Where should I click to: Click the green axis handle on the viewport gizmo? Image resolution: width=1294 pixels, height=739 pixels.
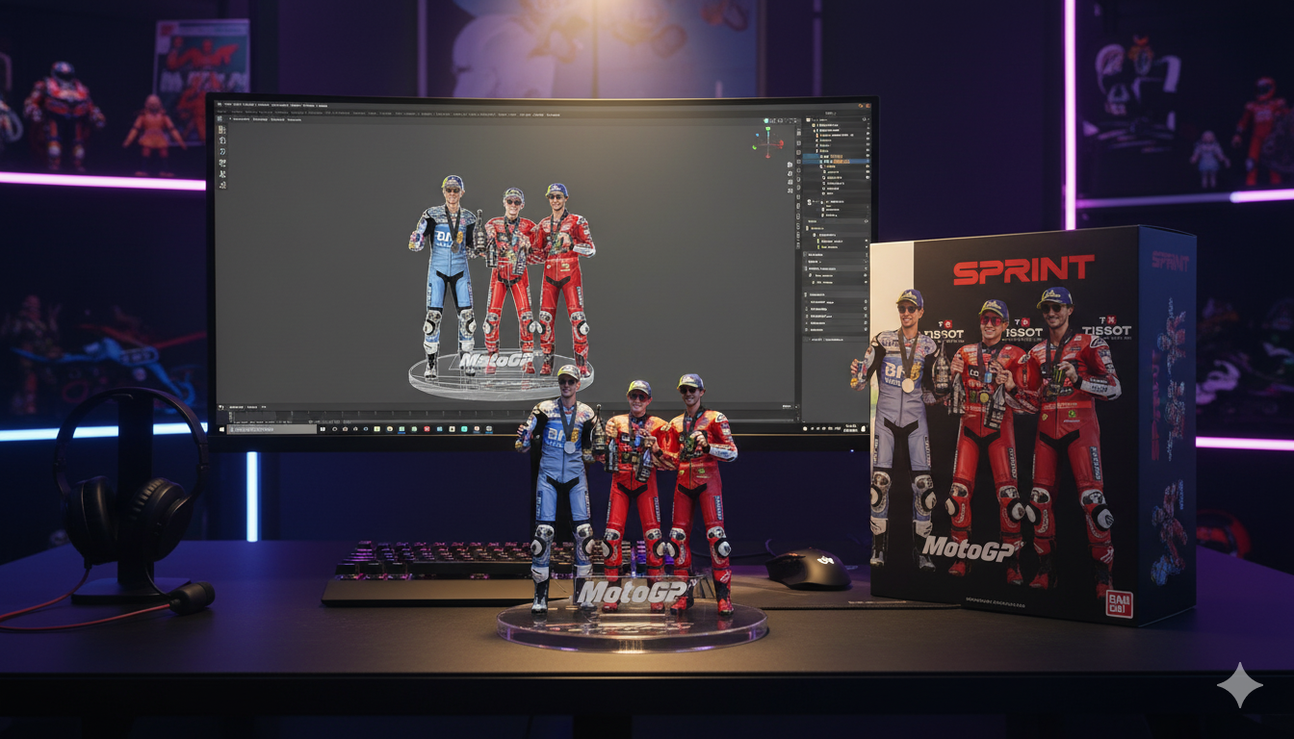767,129
